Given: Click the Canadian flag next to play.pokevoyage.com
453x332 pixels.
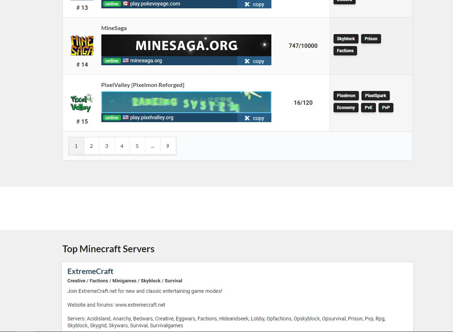Looking at the screenshot, I should pos(126,4).
